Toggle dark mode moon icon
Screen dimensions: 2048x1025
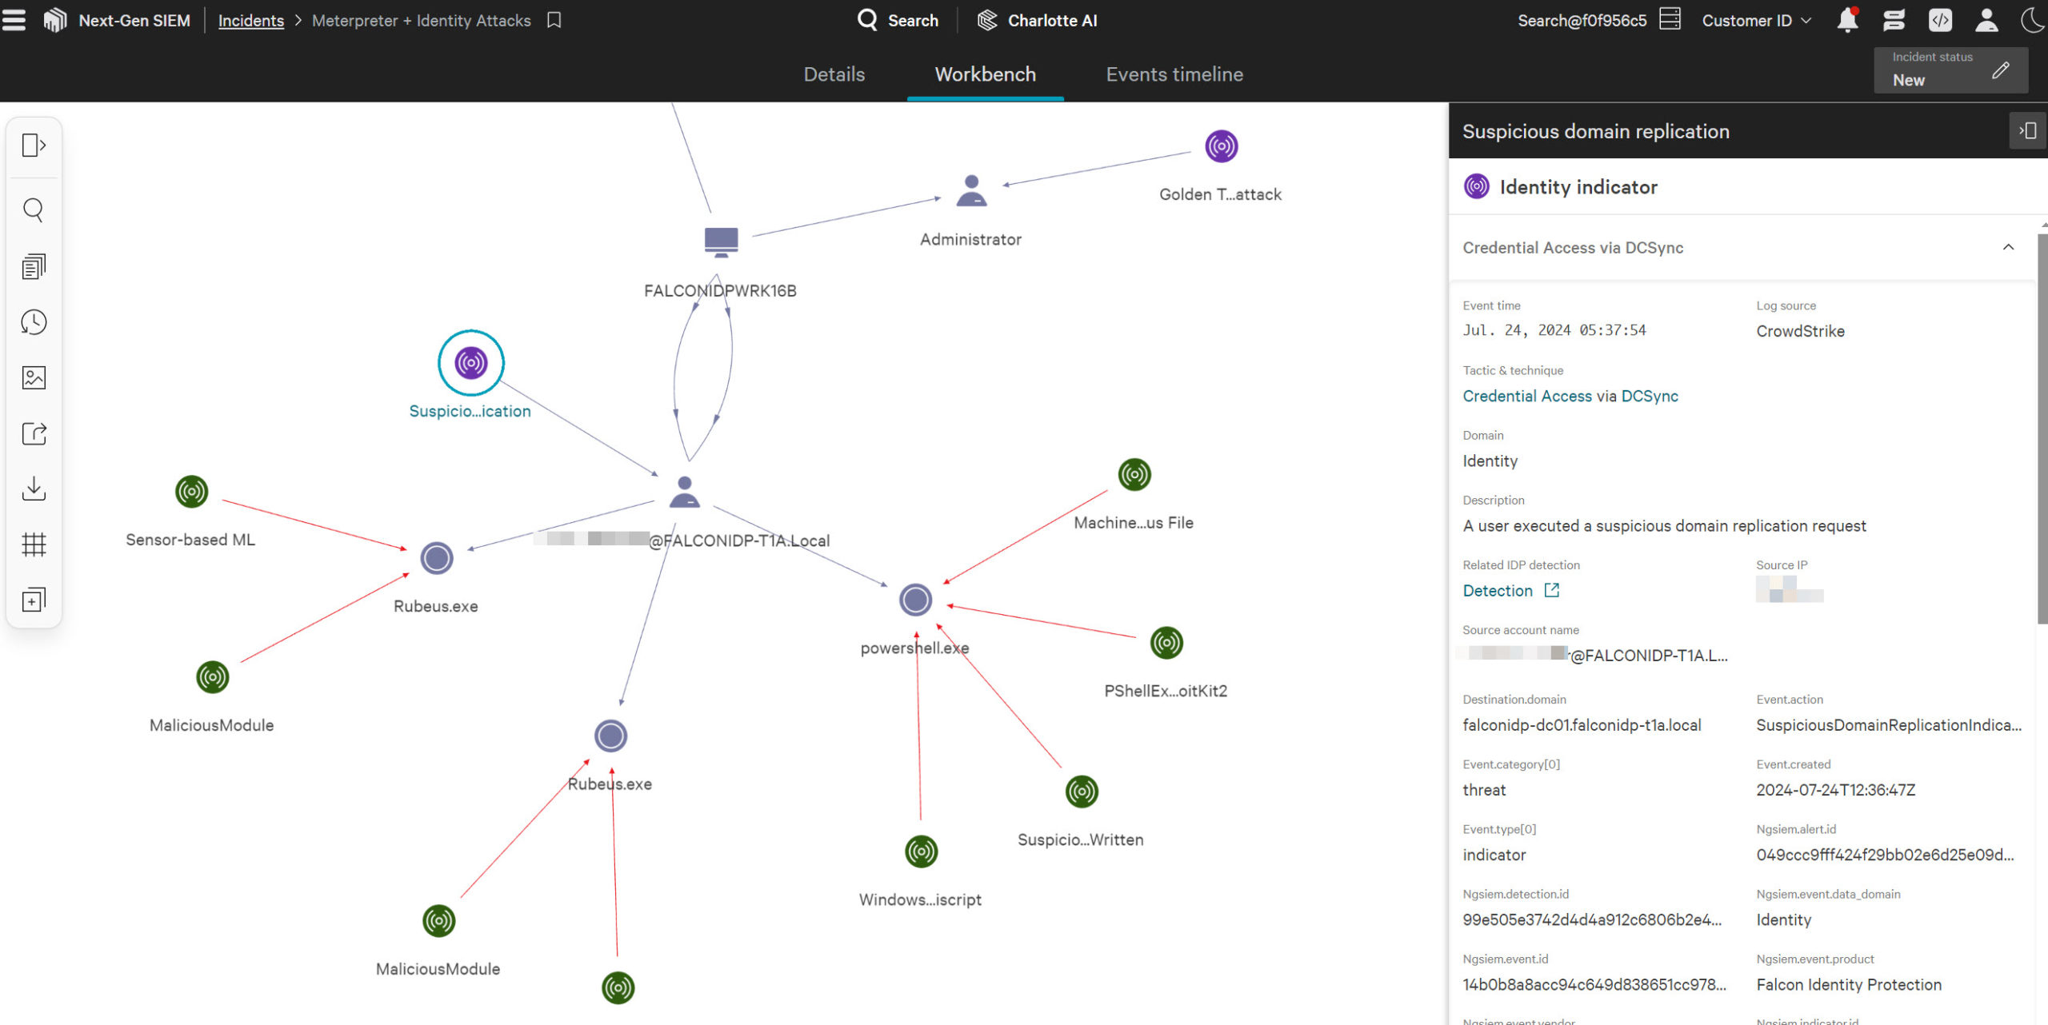click(x=2034, y=20)
